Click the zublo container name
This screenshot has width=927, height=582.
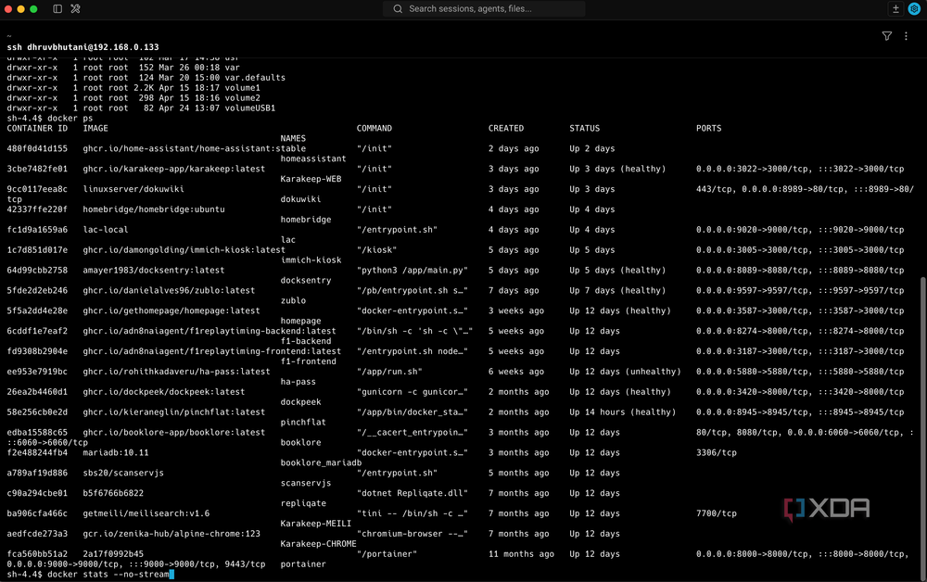point(293,300)
